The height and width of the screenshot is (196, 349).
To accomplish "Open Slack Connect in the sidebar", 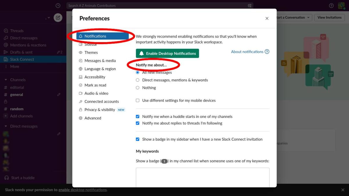I will pyautogui.click(x=33, y=59).
